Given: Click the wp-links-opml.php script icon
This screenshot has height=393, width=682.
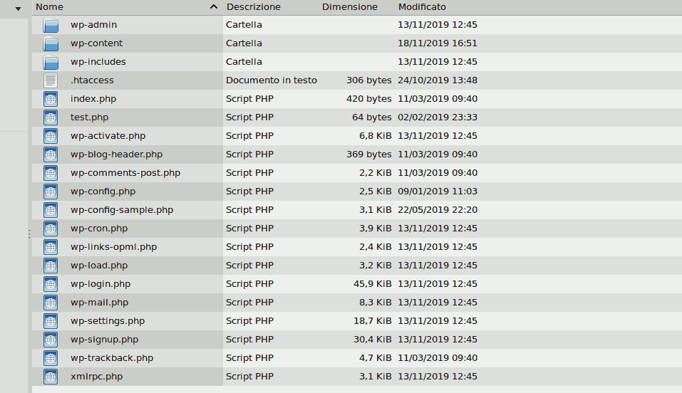Looking at the screenshot, I should 51,247.
